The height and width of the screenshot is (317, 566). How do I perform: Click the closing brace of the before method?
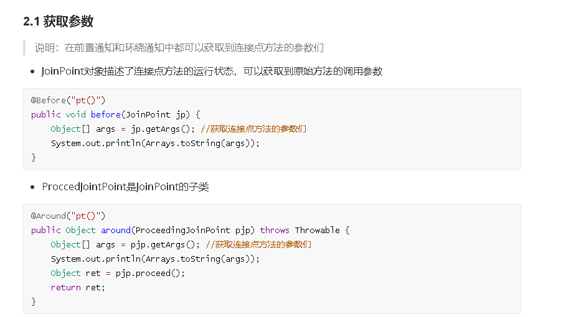[33, 157]
